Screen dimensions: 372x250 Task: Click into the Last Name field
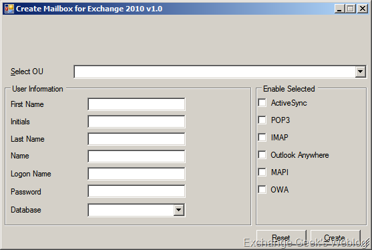[x=136, y=139]
